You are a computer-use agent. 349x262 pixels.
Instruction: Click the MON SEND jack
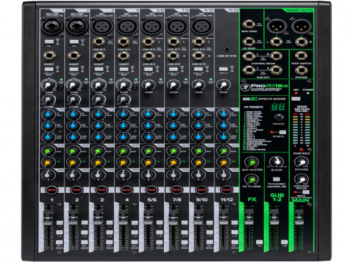point(248,24)
